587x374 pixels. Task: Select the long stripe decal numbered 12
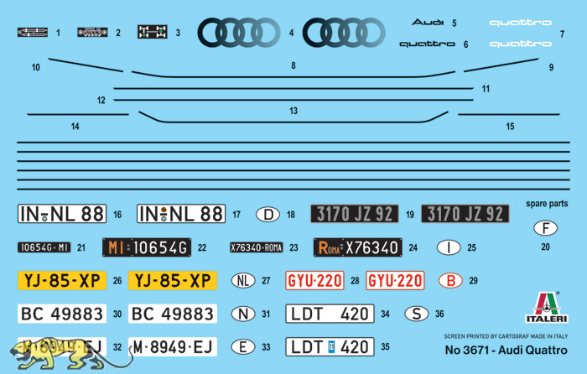(293, 100)
